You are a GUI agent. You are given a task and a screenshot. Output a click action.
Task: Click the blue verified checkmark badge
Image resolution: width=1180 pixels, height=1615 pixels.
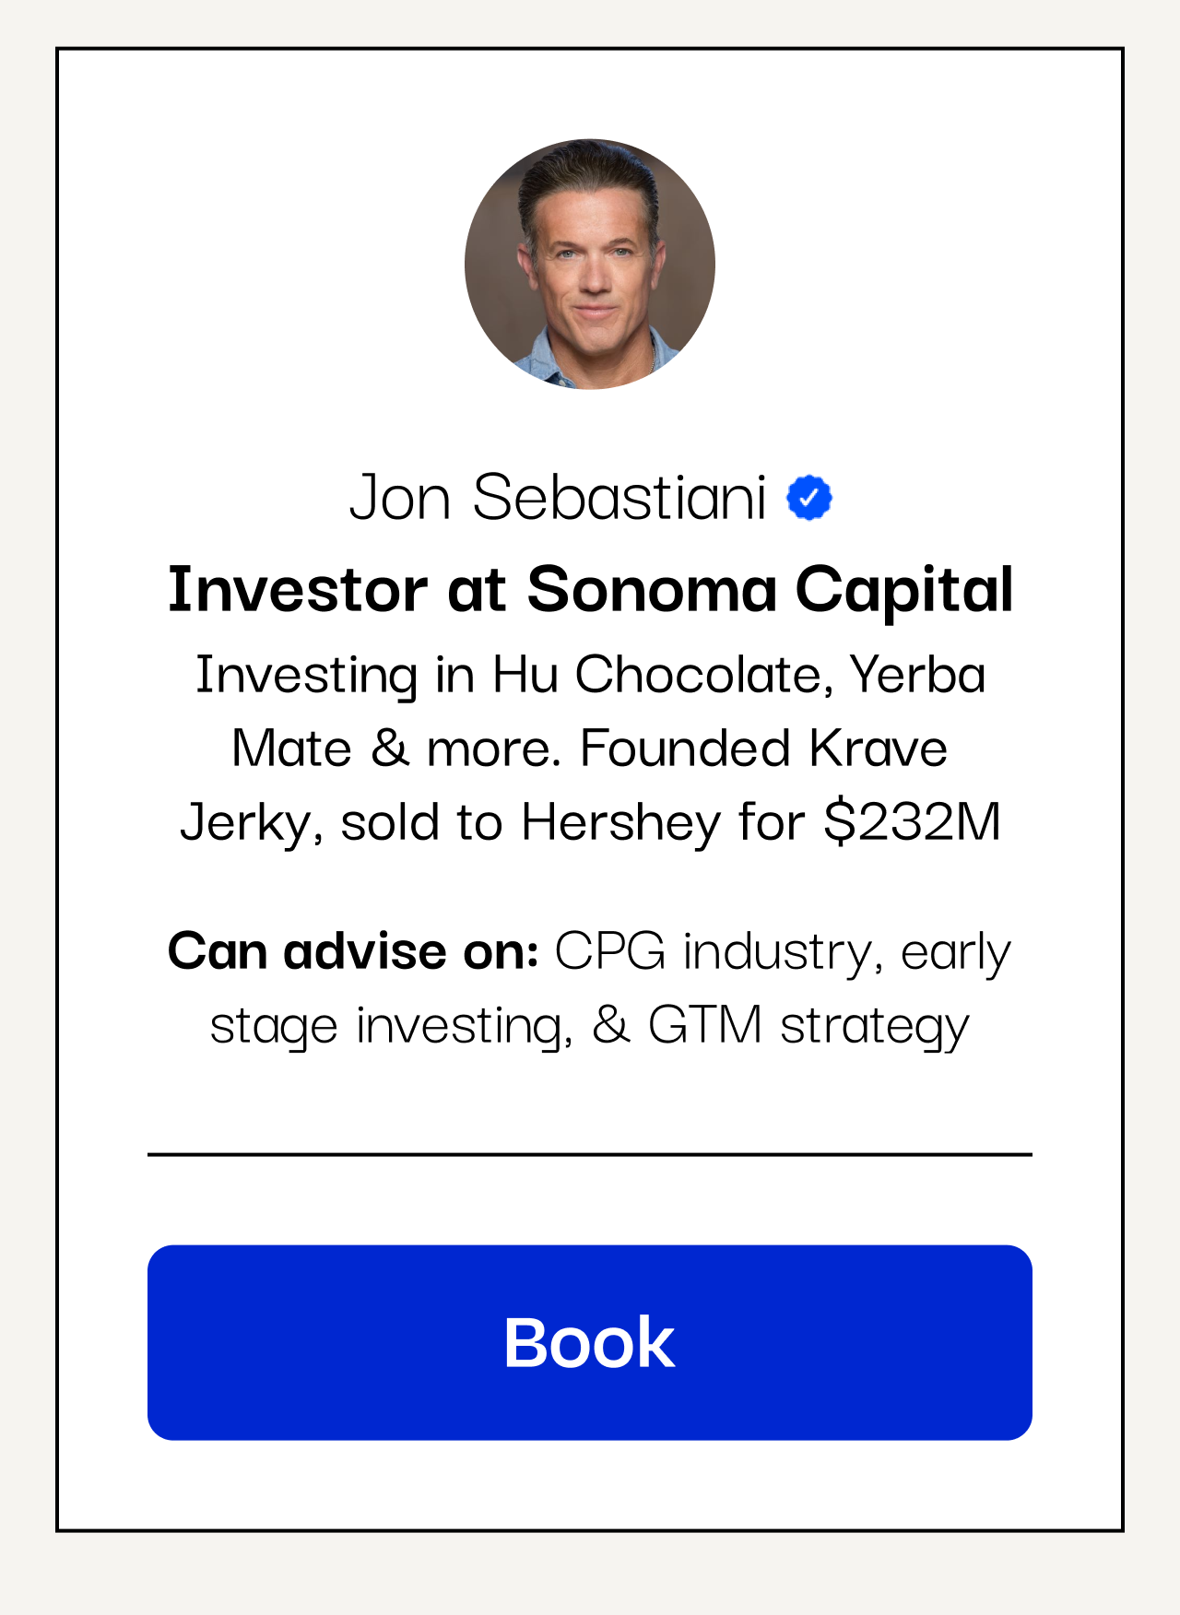[809, 498]
